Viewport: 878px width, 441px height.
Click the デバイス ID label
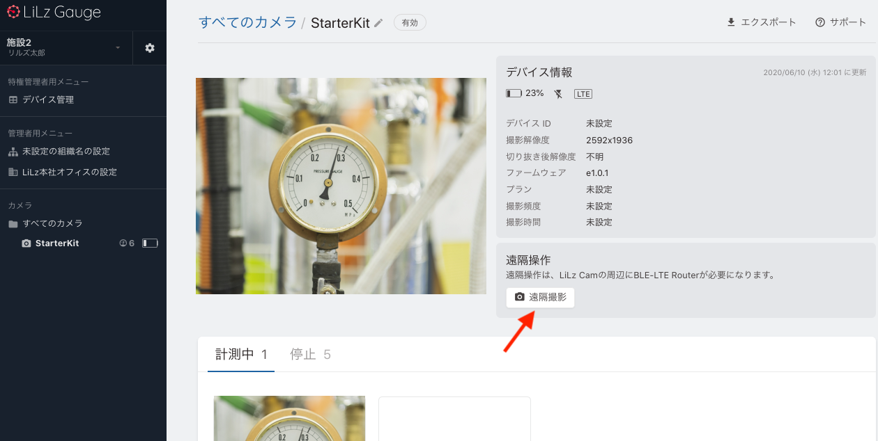pos(528,123)
